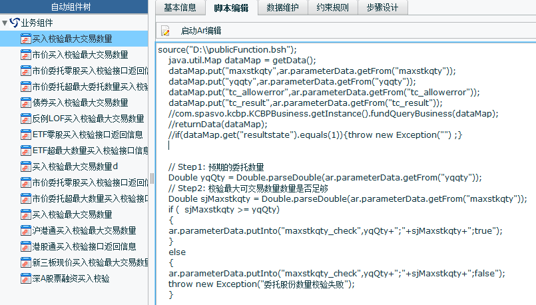Image resolution: width=536 pixels, height=305 pixels.
Task: Switch to the 基本信息 tab
Action: (x=180, y=8)
